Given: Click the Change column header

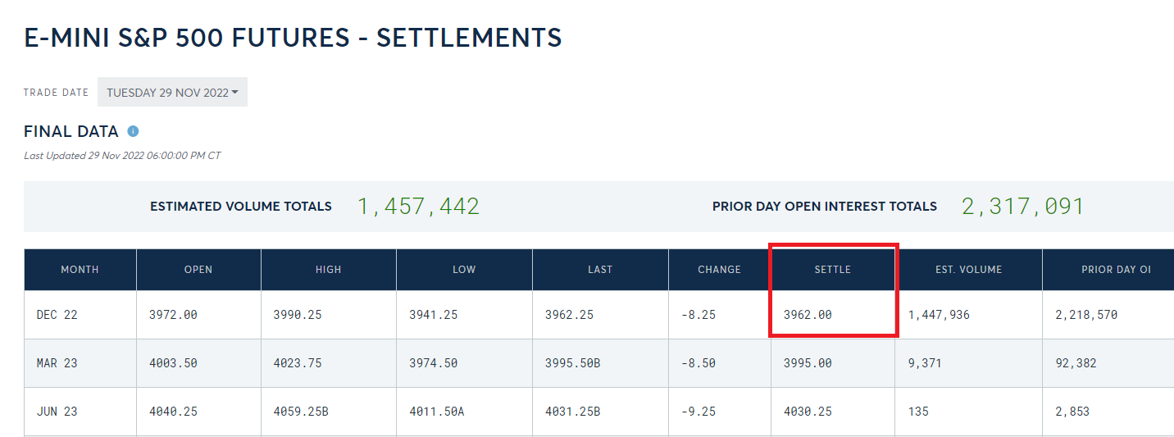Looking at the screenshot, I should click(x=719, y=270).
